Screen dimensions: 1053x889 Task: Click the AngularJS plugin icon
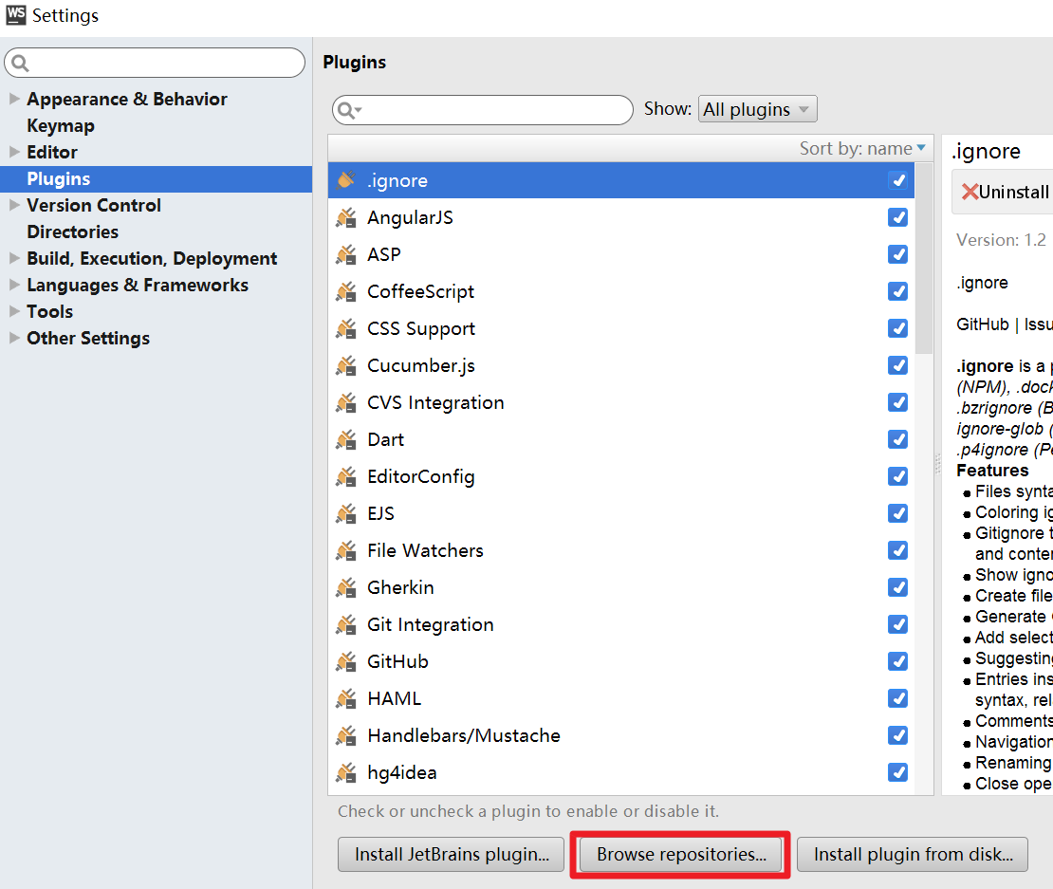[x=346, y=217]
